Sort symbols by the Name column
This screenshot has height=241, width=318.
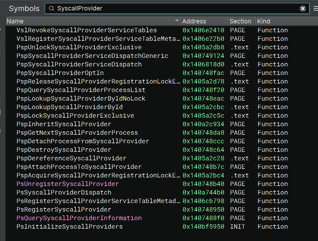tap(93, 21)
